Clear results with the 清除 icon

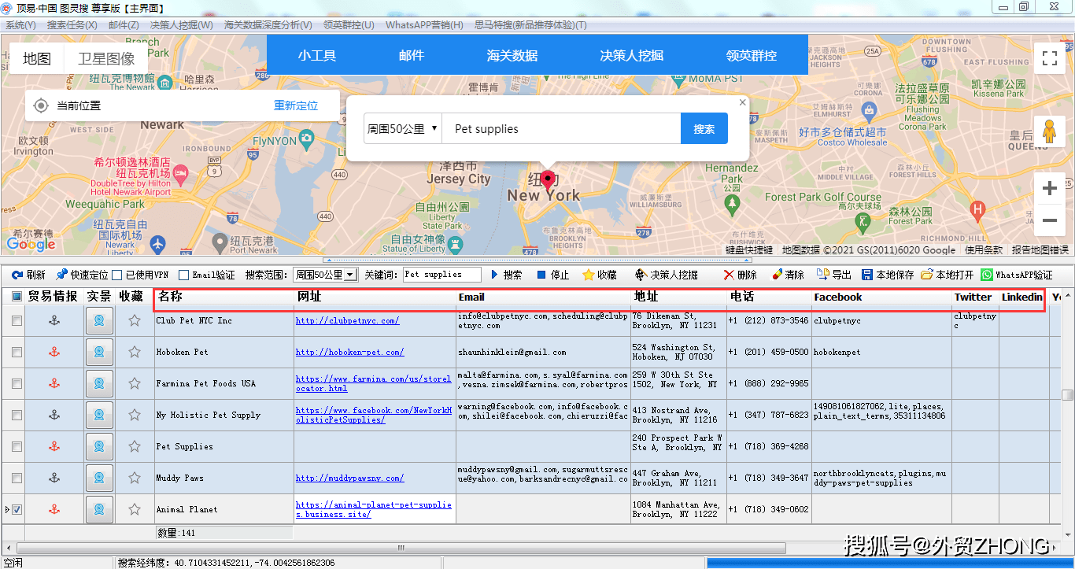pyautogui.click(x=777, y=275)
